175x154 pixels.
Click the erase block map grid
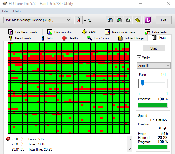[69, 88]
